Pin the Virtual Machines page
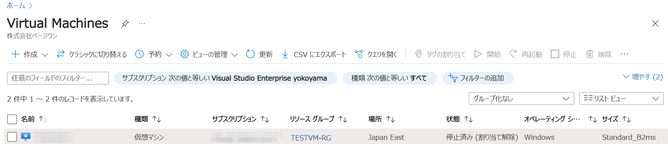 pos(125,24)
